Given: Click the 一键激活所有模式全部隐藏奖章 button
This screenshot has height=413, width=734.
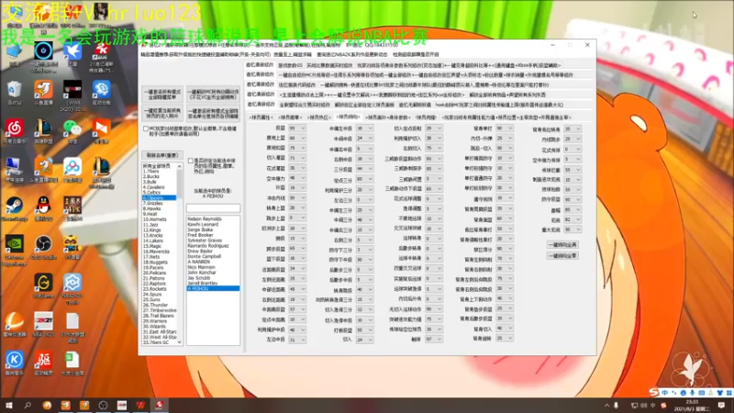Looking at the screenshot, I should pos(162,95).
